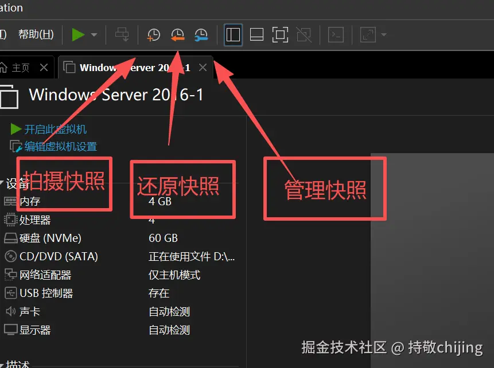494x368 pixels.
Task: Open the power options dropdown arrow beside play
Action: click(94, 34)
